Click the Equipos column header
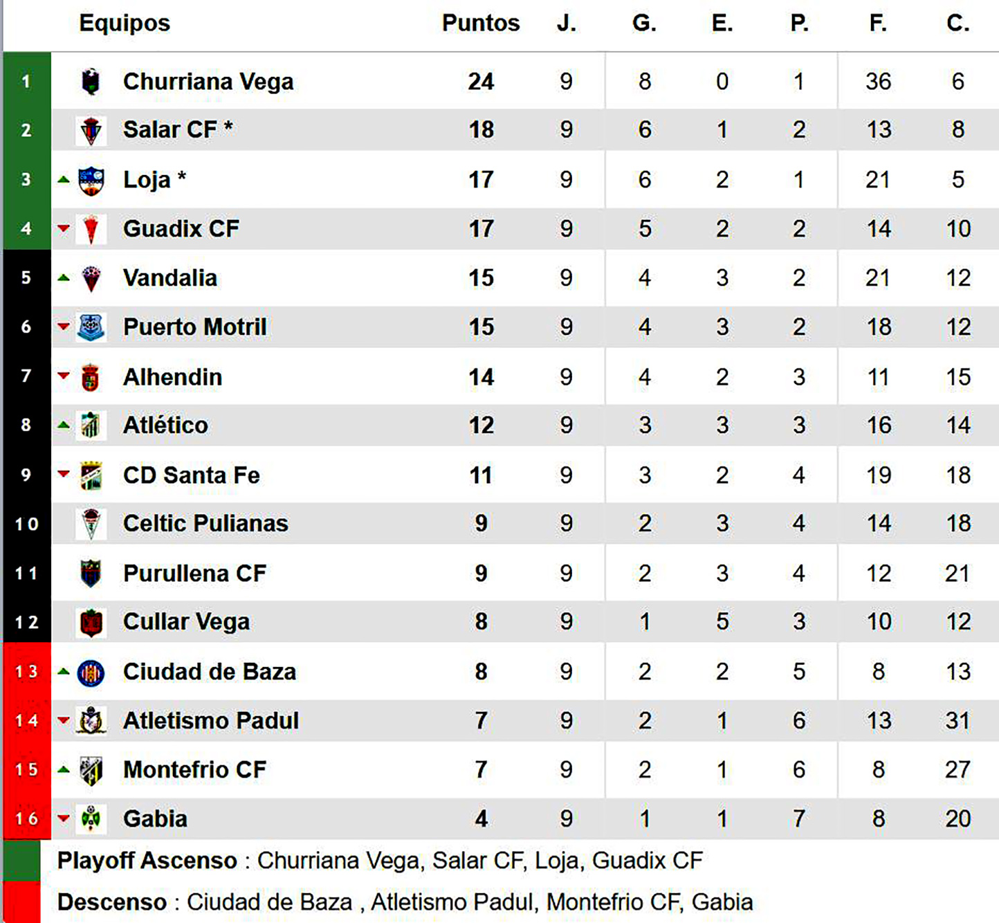The image size is (999, 923). (125, 23)
